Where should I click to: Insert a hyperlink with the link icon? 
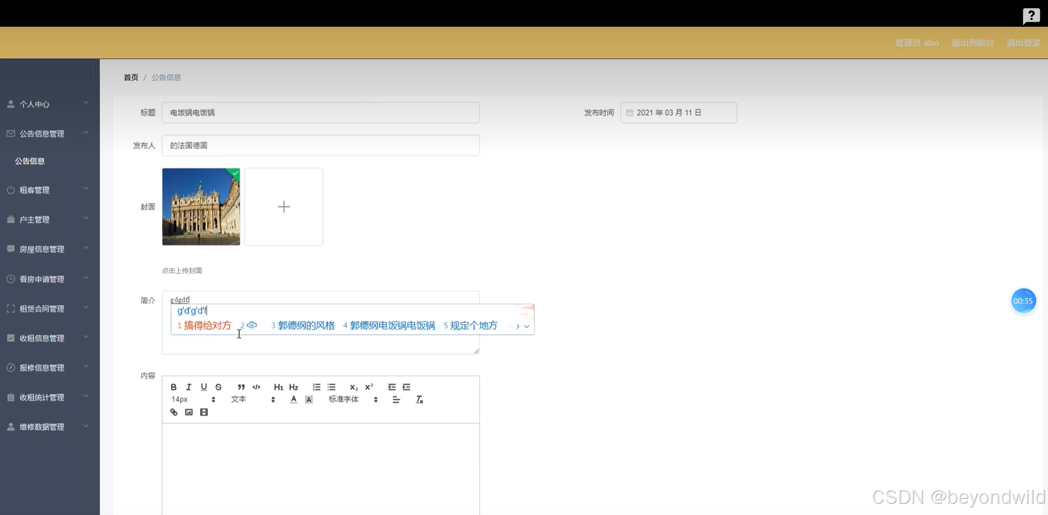tap(173, 412)
